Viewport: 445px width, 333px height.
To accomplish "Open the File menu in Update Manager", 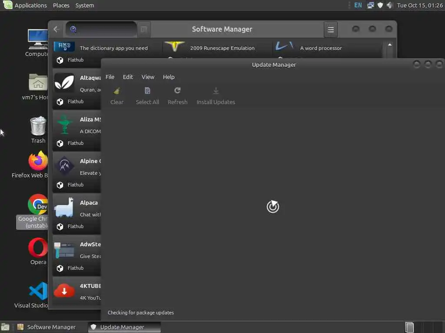I will [x=110, y=77].
